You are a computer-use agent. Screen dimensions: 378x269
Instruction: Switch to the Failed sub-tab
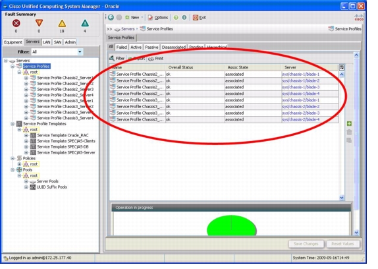[x=121, y=47]
